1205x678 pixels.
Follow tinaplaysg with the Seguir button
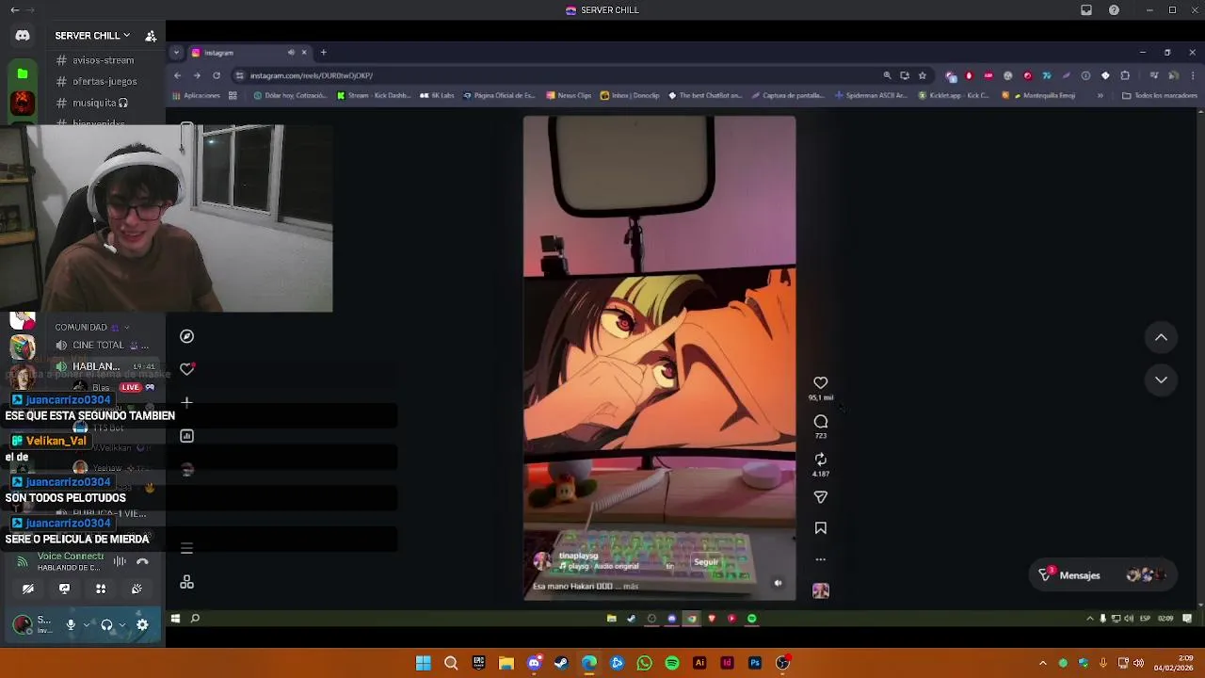click(706, 562)
